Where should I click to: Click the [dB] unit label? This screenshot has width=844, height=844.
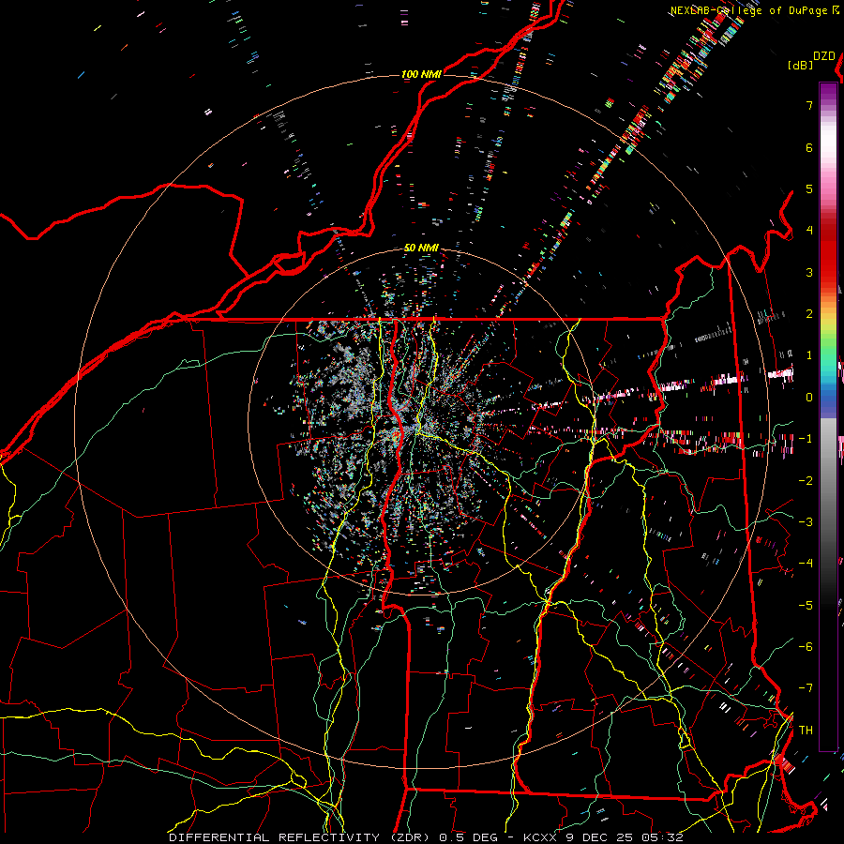(x=800, y=66)
